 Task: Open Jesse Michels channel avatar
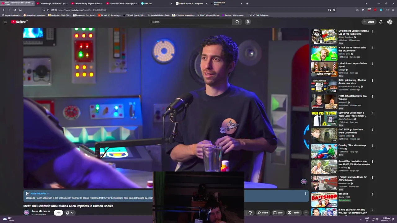[x=26, y=212]
